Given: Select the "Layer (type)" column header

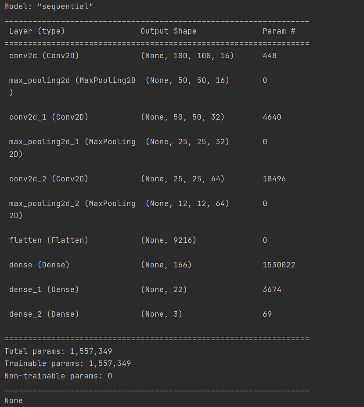Looking at the screenshot, I should click(x=37, y=31).
